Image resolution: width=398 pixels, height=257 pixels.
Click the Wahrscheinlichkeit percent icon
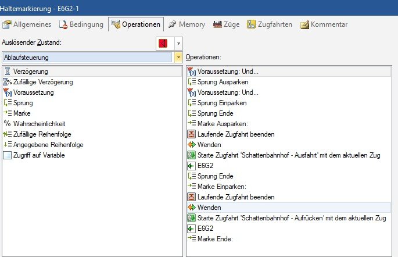(7, 124)
